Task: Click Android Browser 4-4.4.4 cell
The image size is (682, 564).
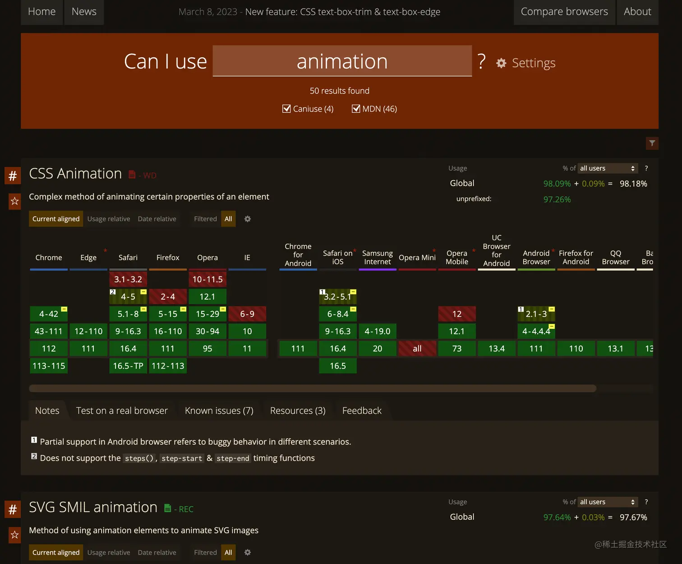Action: click(x=536, y=331)
